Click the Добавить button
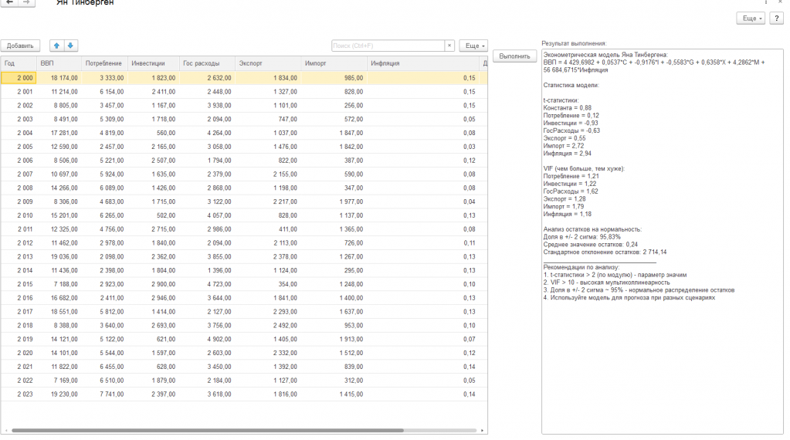790x440 pixels. pyautogui.click(x=20, y=46)
